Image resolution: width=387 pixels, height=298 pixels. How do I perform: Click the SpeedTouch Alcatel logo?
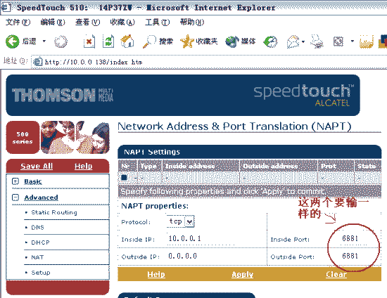point(303,95)
